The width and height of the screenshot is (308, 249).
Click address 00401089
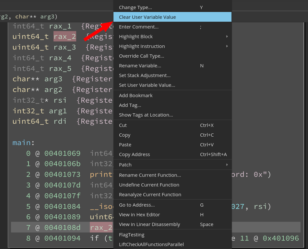(63, 217)
